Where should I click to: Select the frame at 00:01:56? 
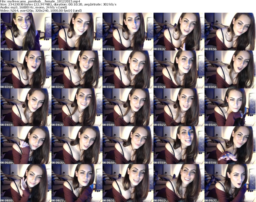[230, 32]
